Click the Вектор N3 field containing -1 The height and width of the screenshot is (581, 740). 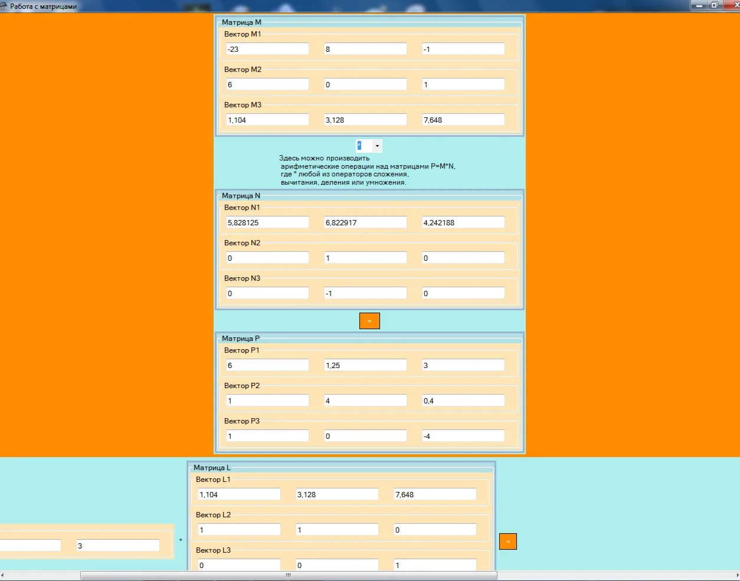tap(365, 293)
